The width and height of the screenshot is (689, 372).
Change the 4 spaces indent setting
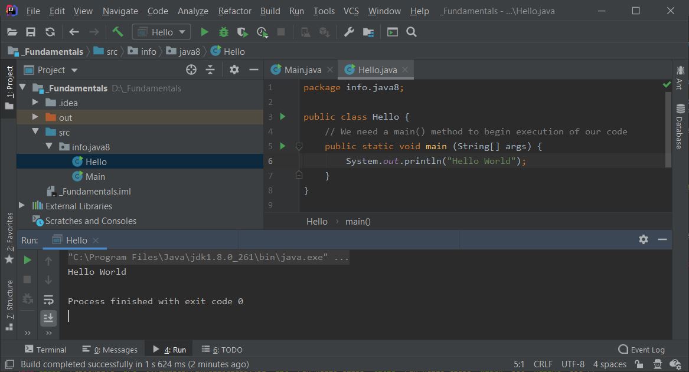point(609,364)
